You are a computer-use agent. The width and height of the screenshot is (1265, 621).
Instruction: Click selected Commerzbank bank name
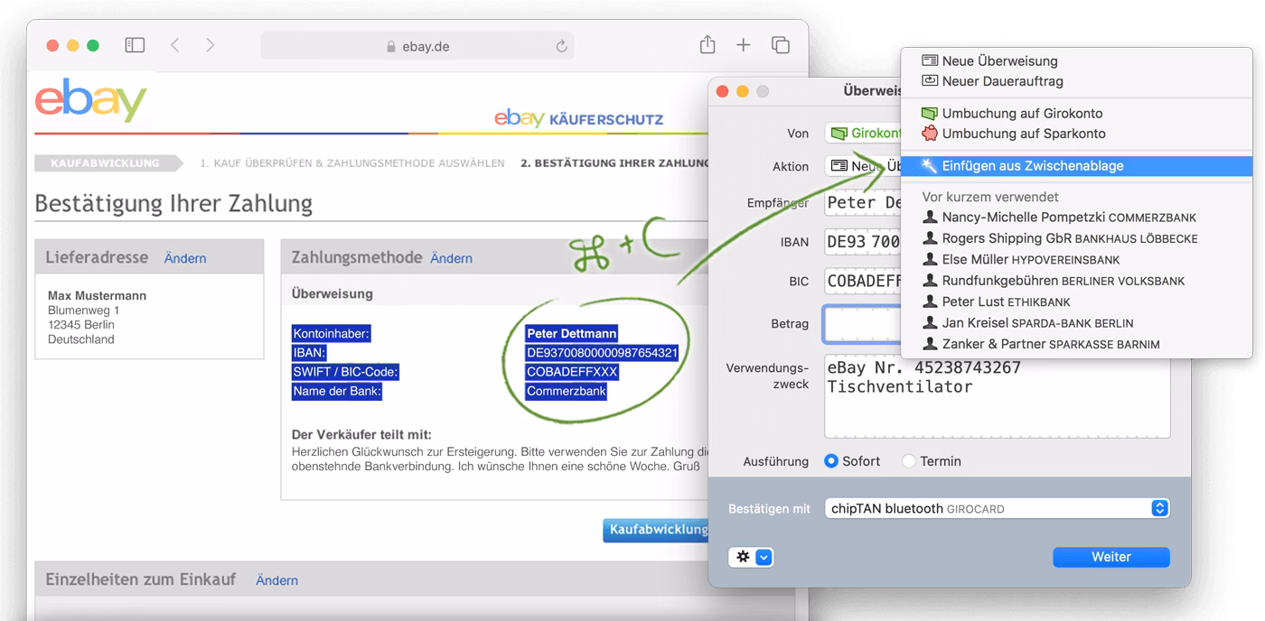567,392
